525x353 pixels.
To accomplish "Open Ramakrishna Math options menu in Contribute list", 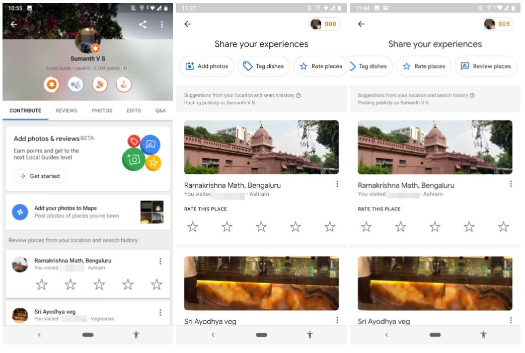I will [160, 261].
